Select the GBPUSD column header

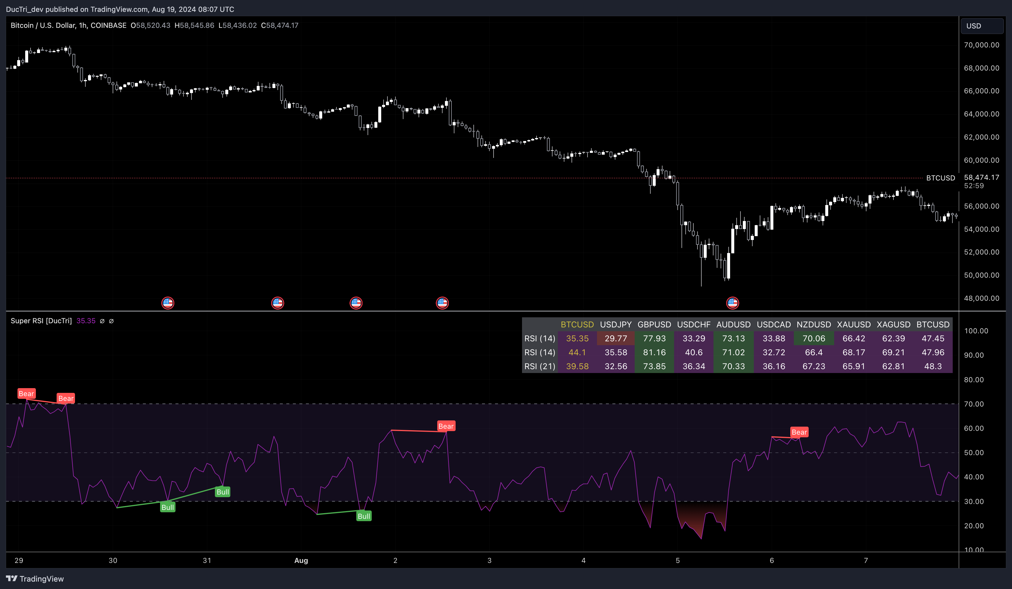click(x=654, y=324)
